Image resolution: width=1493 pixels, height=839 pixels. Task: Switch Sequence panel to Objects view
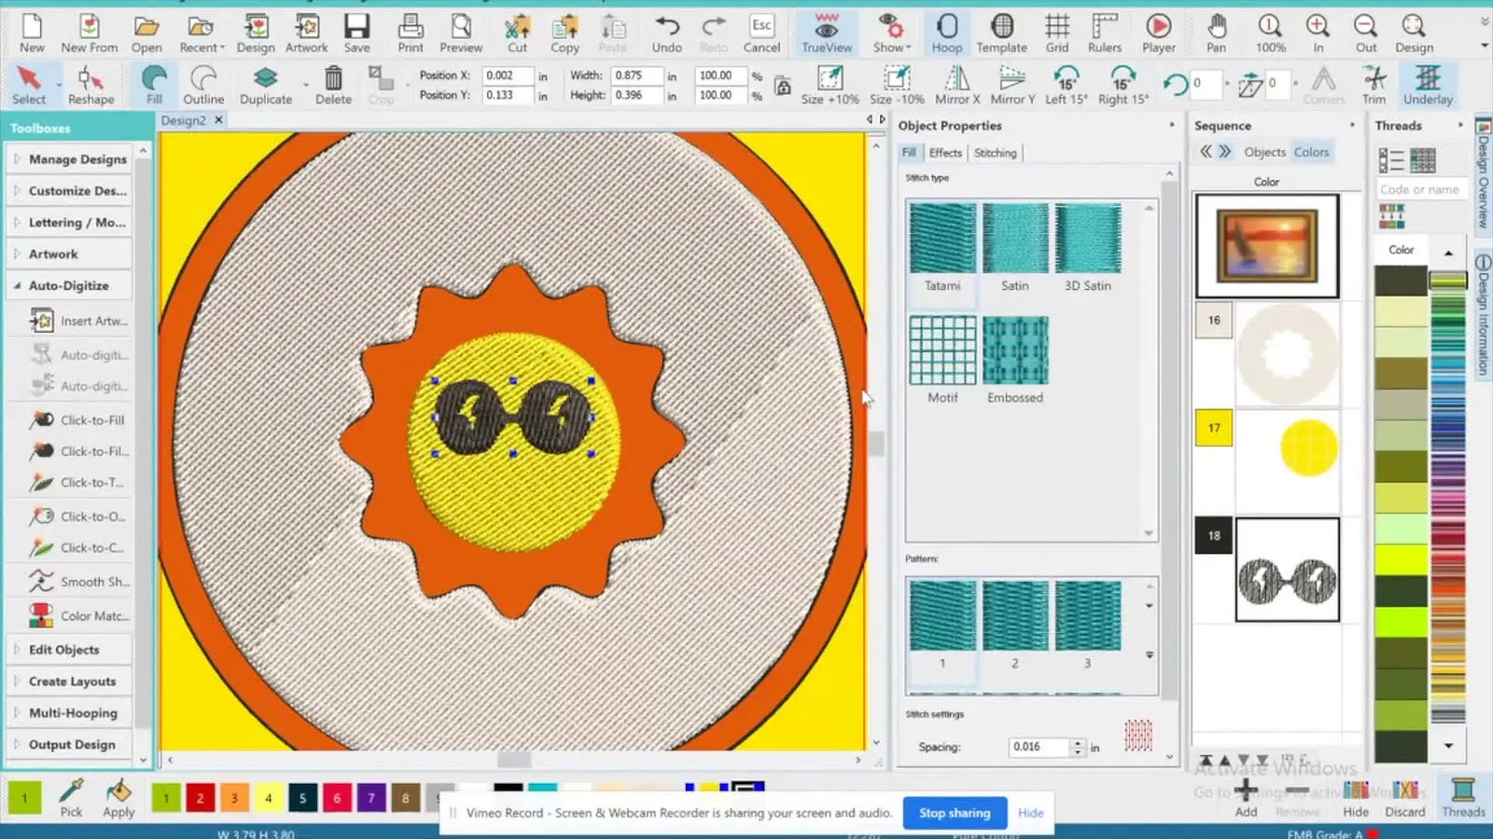(1264, 151)
